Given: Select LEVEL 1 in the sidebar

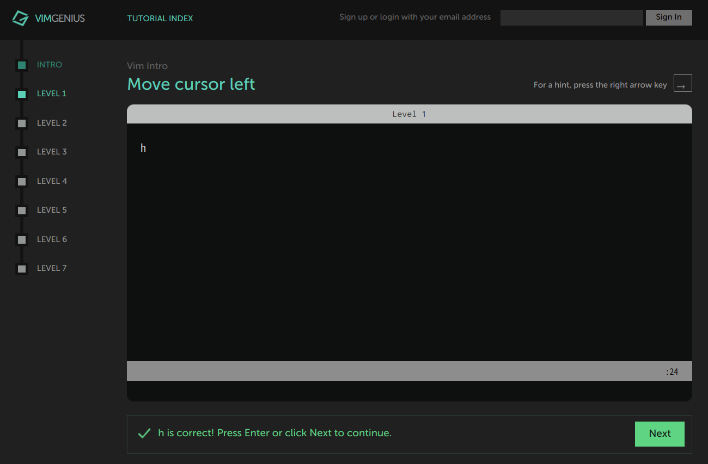Looking at the screenshot, I should pos(52,93).
